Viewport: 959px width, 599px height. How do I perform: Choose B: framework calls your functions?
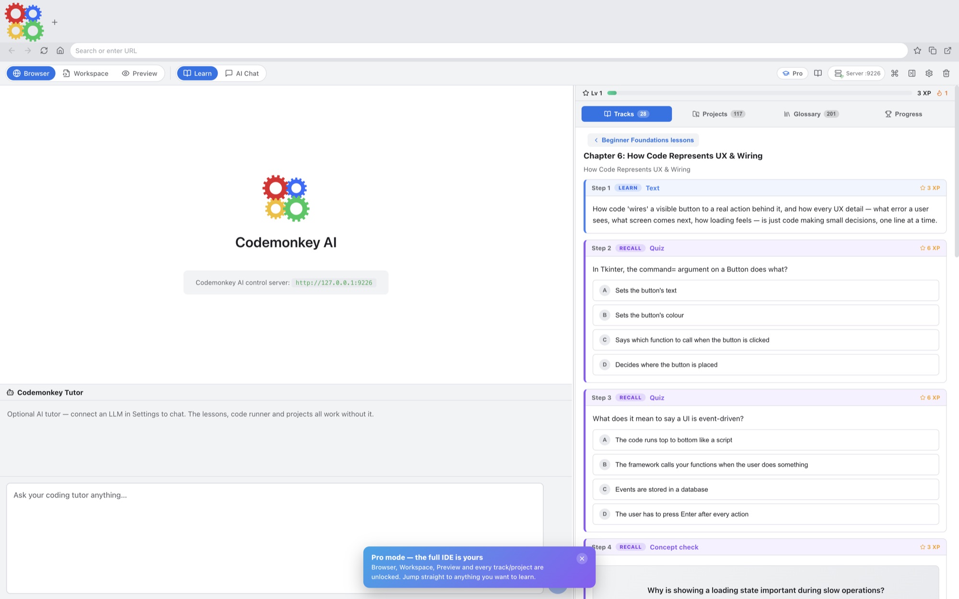(x=765, y=465)
